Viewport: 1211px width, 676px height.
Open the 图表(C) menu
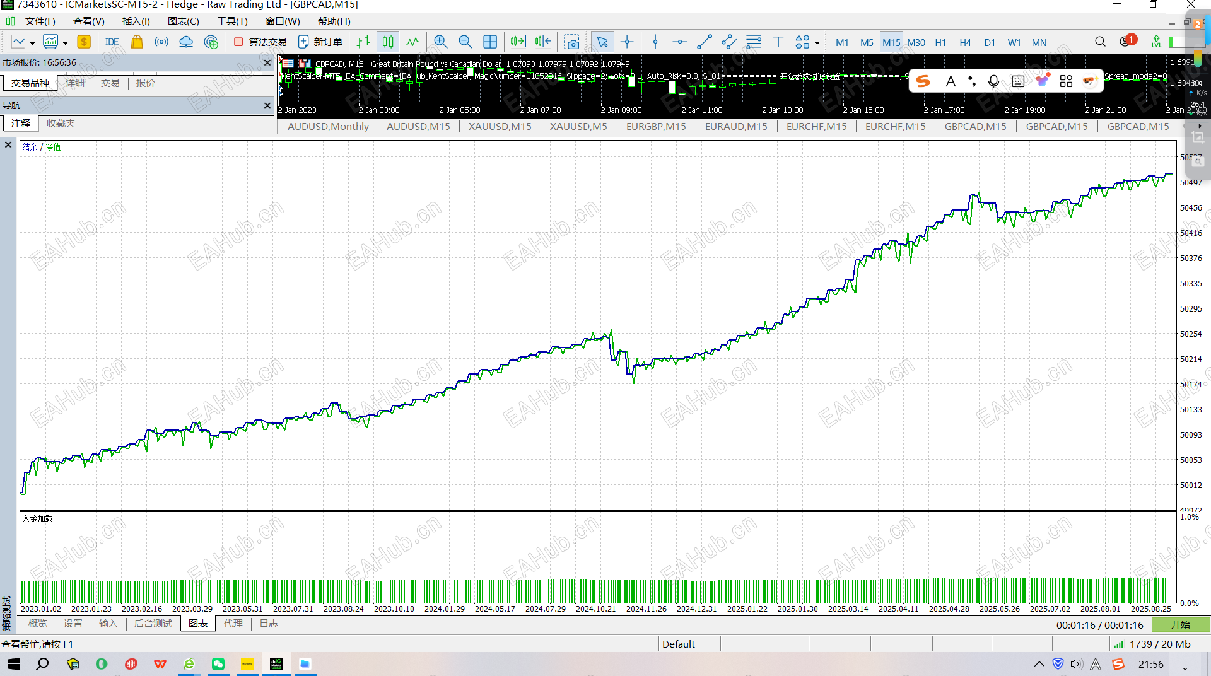184,21
